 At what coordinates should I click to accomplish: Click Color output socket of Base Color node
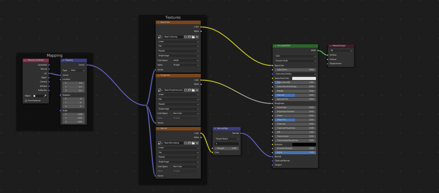click(x=201, y=27)
